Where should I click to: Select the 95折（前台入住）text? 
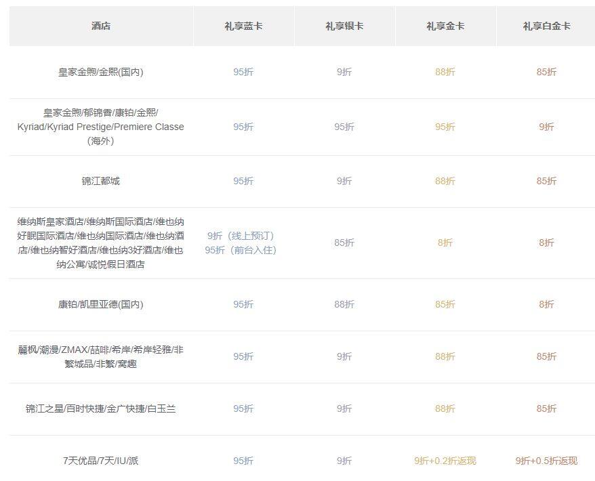(x=241, y=251)
